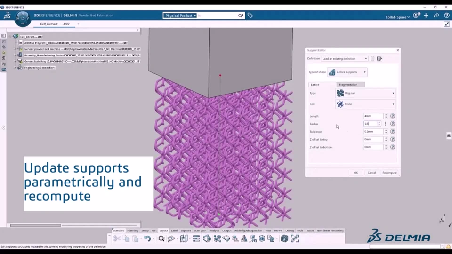The image size is (452, 254).
Task: Close the Support Editor dialog
Action: click(398, 50)
